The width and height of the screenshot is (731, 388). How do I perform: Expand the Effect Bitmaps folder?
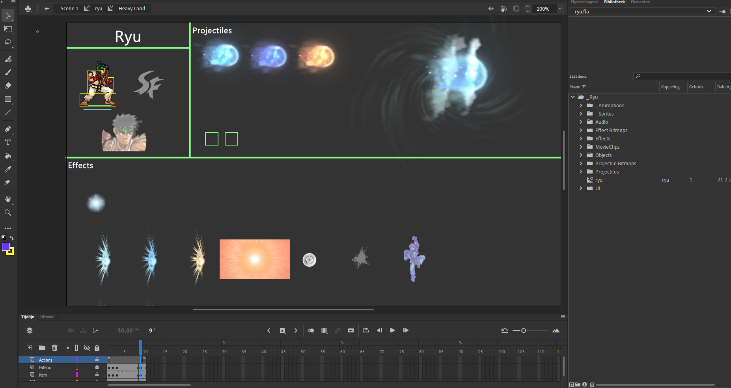tap(581, 130)
